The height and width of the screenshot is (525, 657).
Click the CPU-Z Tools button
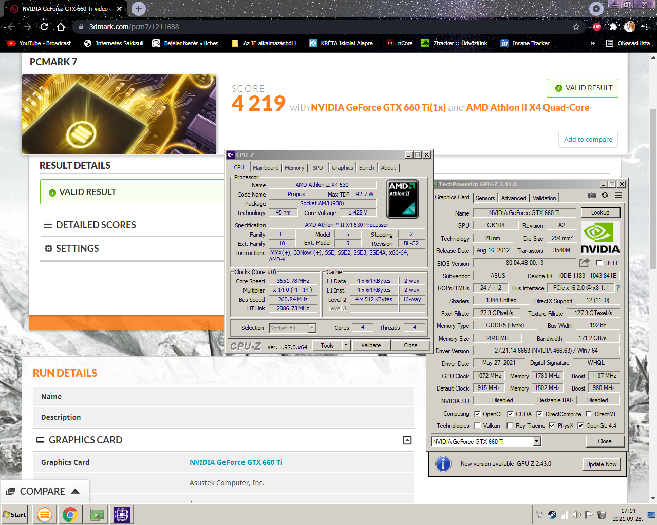coord(327,345)
